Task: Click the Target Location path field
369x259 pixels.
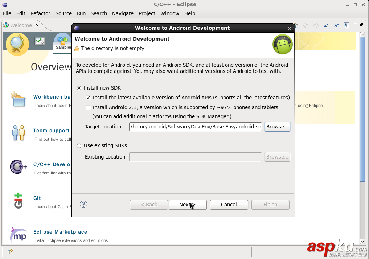Action: 195,127
